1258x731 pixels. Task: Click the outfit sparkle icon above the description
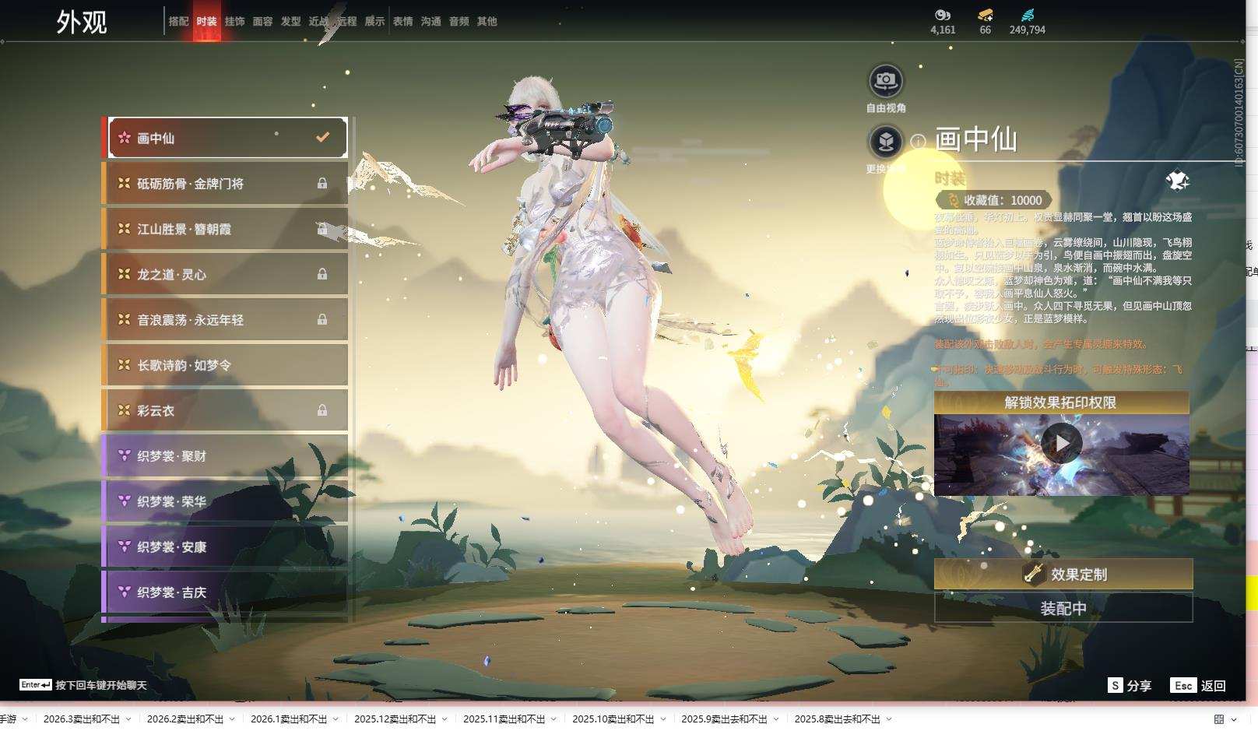click(x=1178, y=181)
